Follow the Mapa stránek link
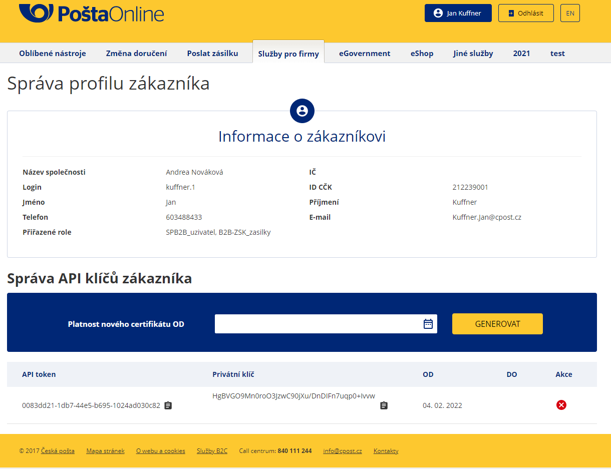Viewport: 611px width, 469px height. click(105, 451)
